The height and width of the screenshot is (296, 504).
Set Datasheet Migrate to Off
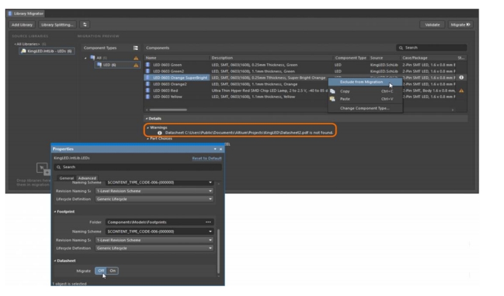pos(101,271)
